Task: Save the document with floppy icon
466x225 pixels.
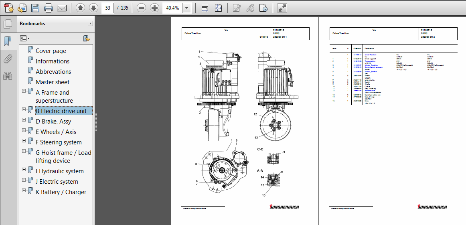Action: 35,8
